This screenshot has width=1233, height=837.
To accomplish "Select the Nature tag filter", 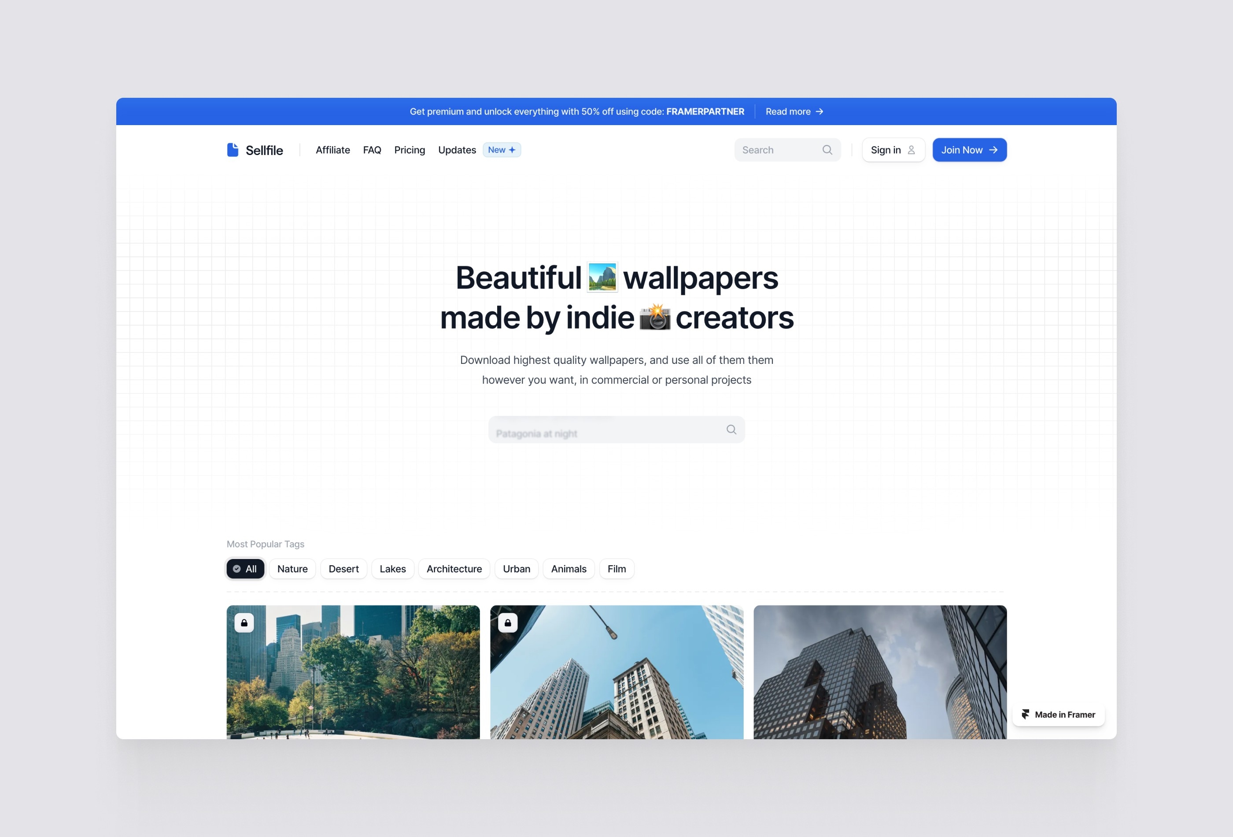I will (x=292, y=568).
